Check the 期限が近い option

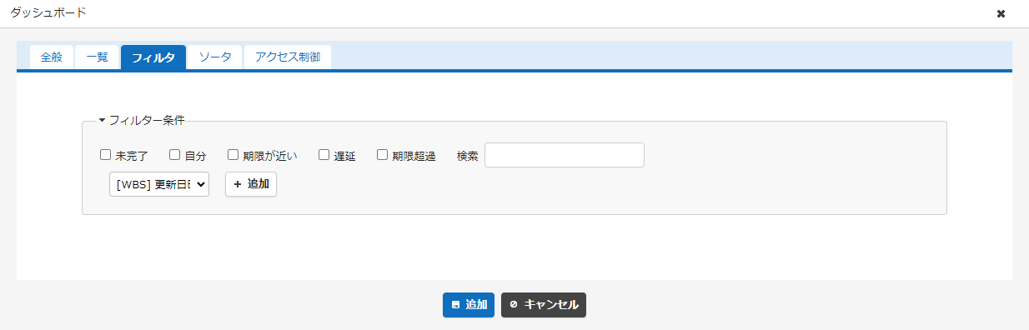[233, 154]
